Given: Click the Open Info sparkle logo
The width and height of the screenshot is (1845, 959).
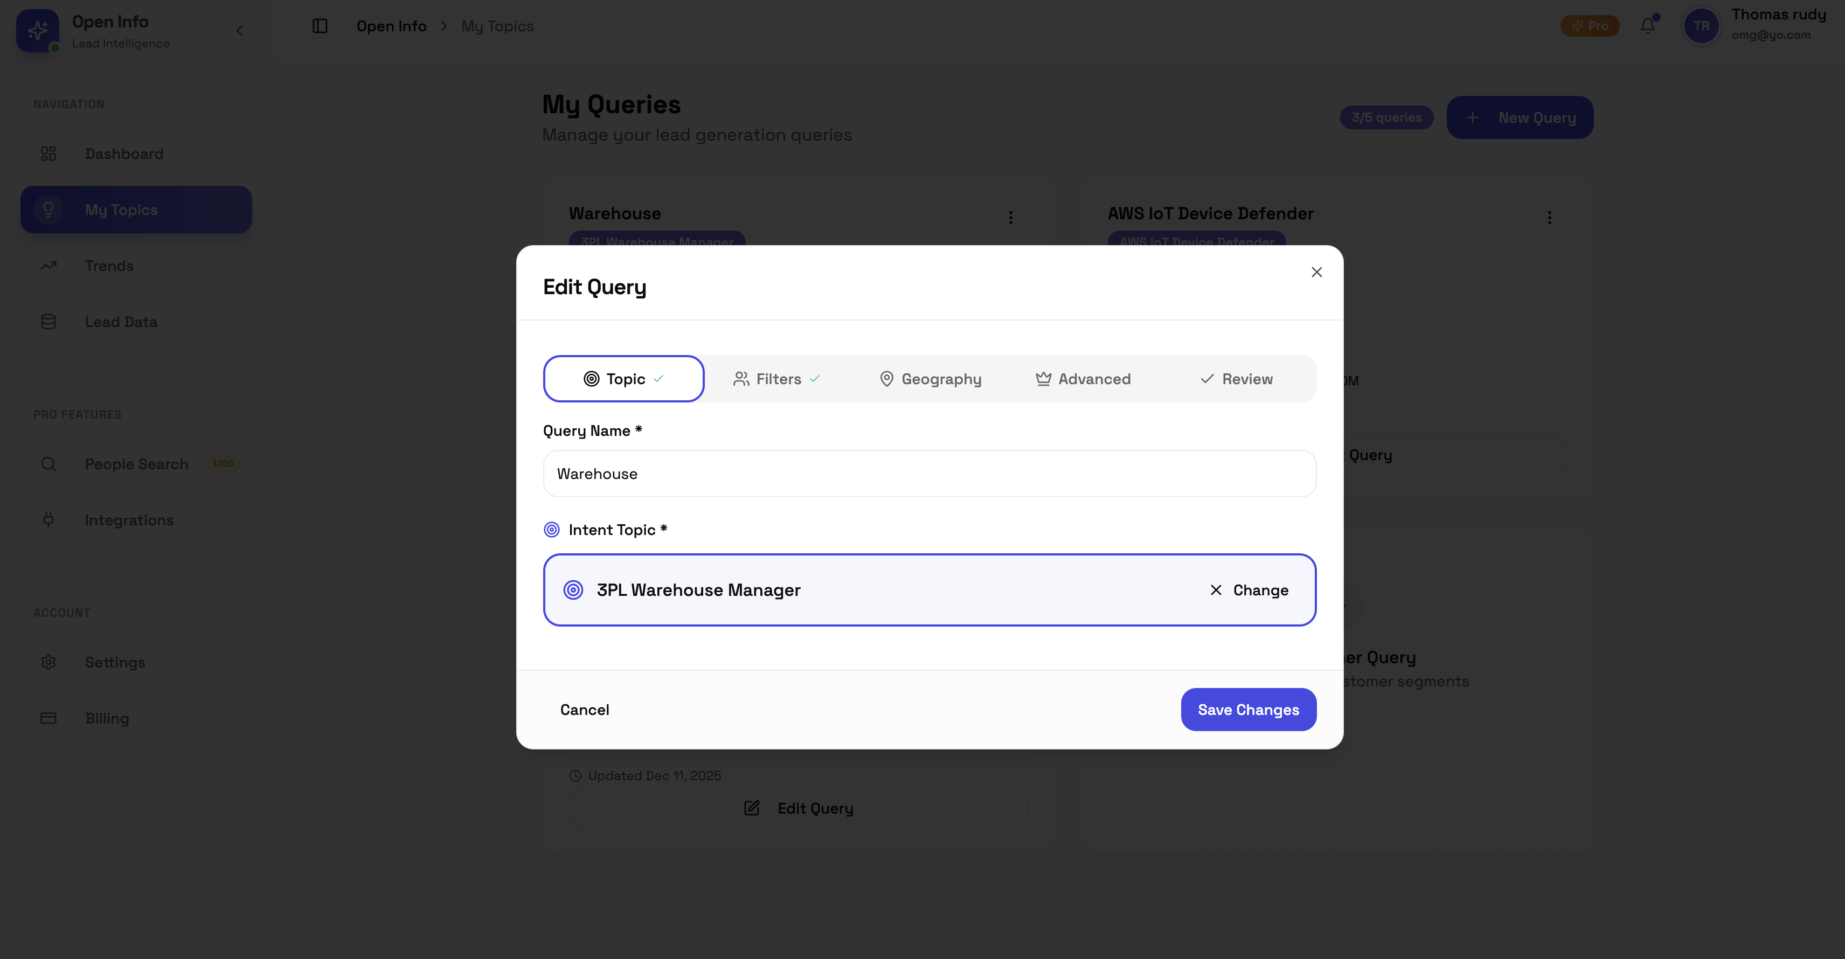Looking at the screenshot, I should pyautogui.click(x=37, y=30).
